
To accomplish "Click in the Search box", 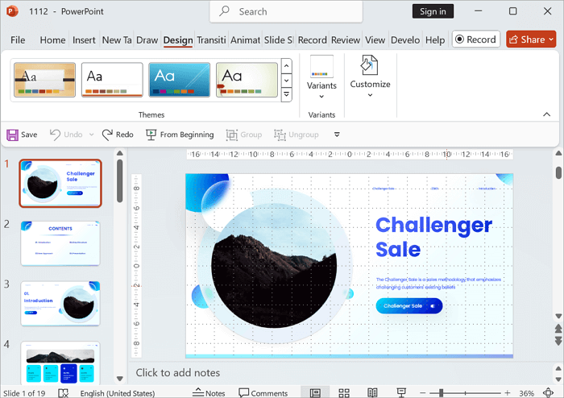I will click(x=286, y=11).
